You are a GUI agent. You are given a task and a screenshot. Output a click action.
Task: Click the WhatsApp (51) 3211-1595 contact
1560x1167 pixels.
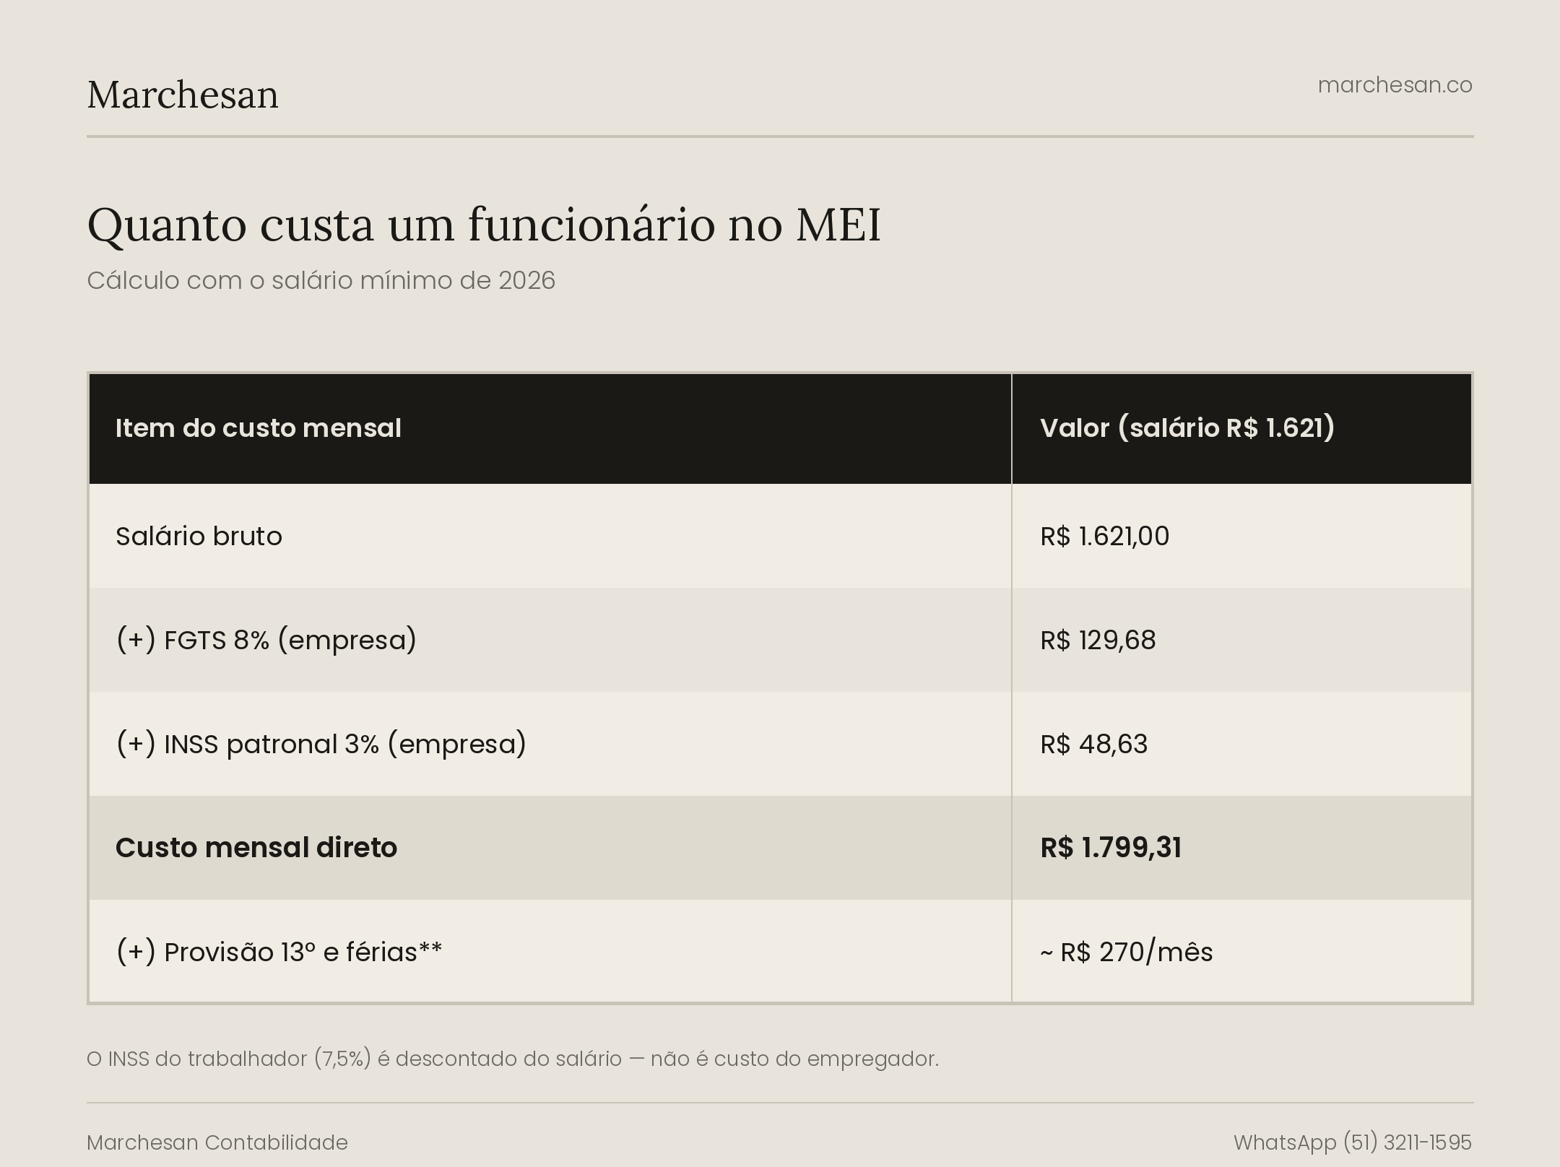pos(1352,1142)
